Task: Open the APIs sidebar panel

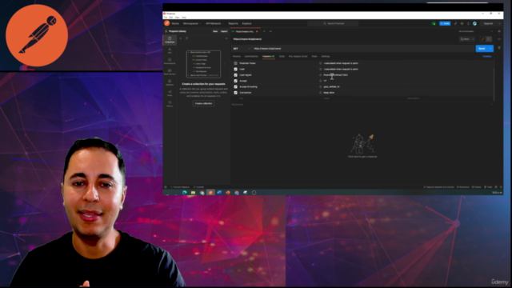Action: [x=170, y=50]
